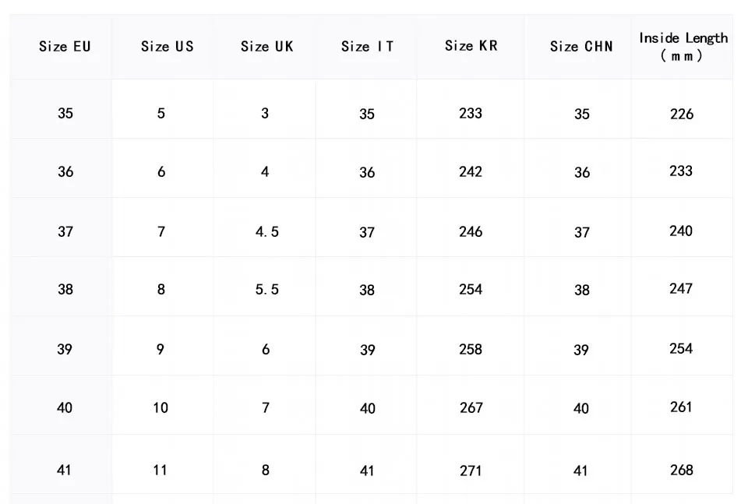741x504 pixels.
Task: Select the KR size 242 cell
Action: click(x=471, y=171)
